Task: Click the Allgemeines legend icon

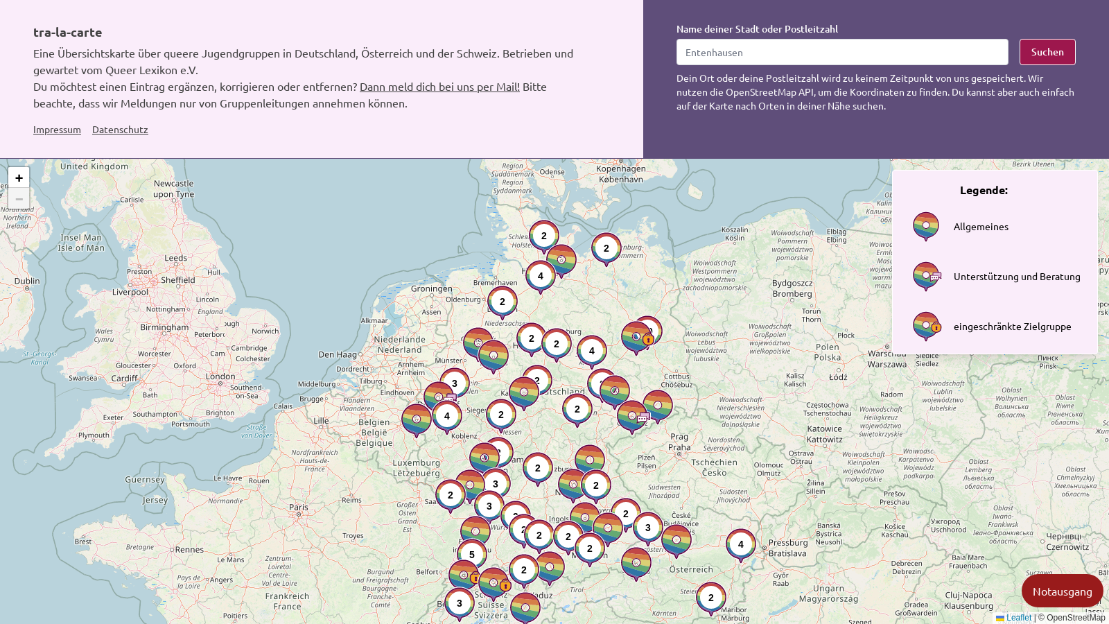Action: [926, 227]
